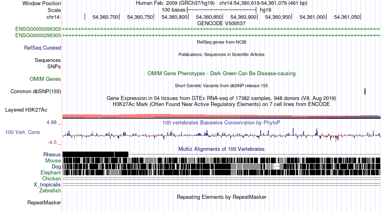Click the hg19 scale label
The width and height of the screenshot is (381, 212).
pyautogui.click(x=265, y=10)
